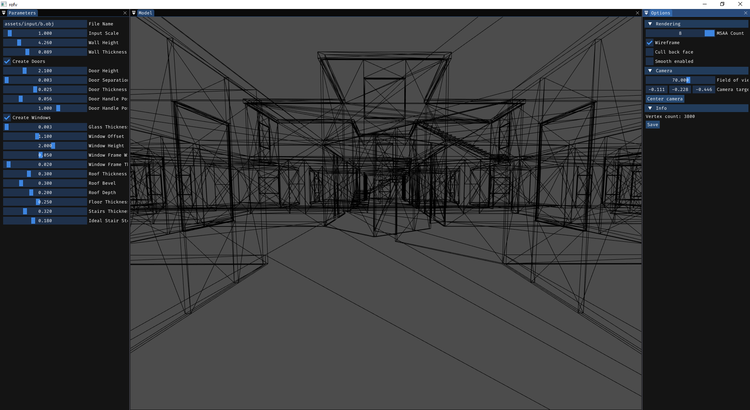Click the Door Separation slider
This screenshot has width=750, height=410.
click(45, 80)
